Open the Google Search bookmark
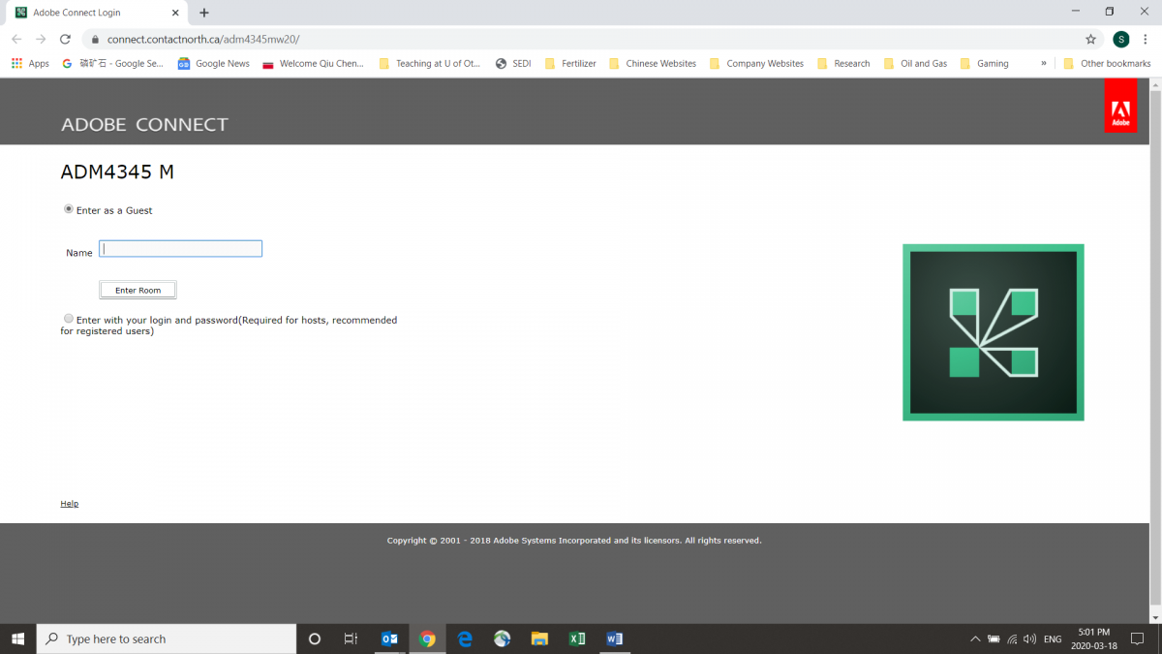 click(112, 63)
